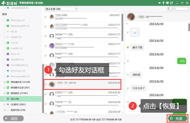Image resolution: width=190 pixels, height=123 pixels.
Task: Open conversation 10078***** (2)
Action: (83, 104)
